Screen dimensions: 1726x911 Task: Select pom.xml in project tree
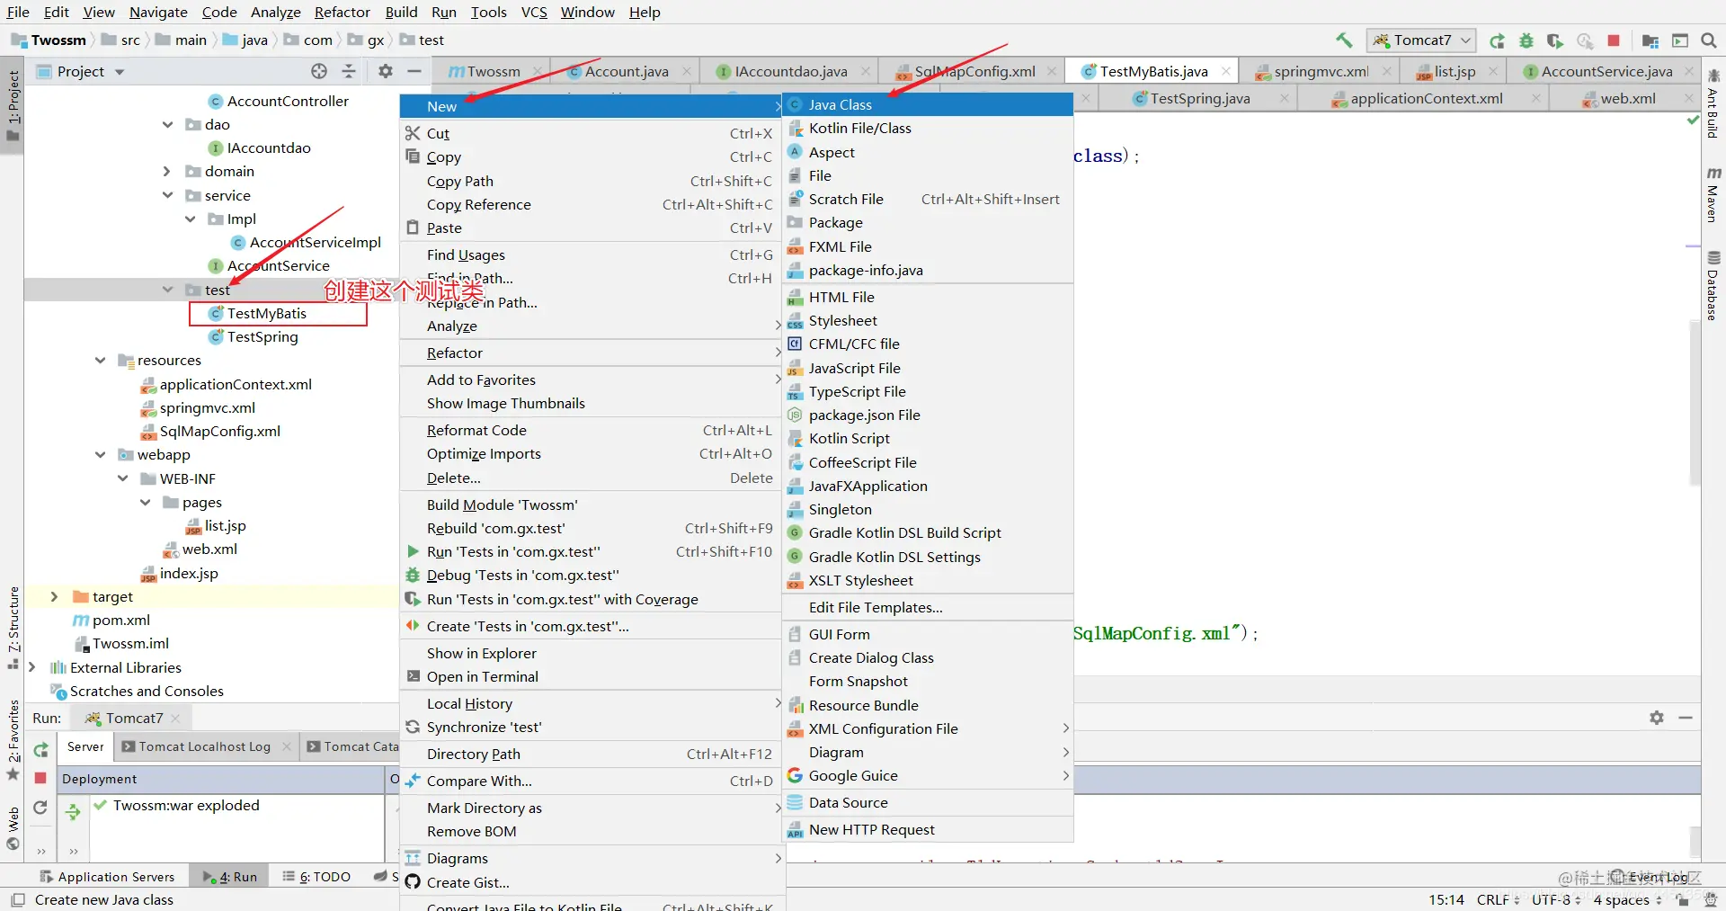(111, 620)
